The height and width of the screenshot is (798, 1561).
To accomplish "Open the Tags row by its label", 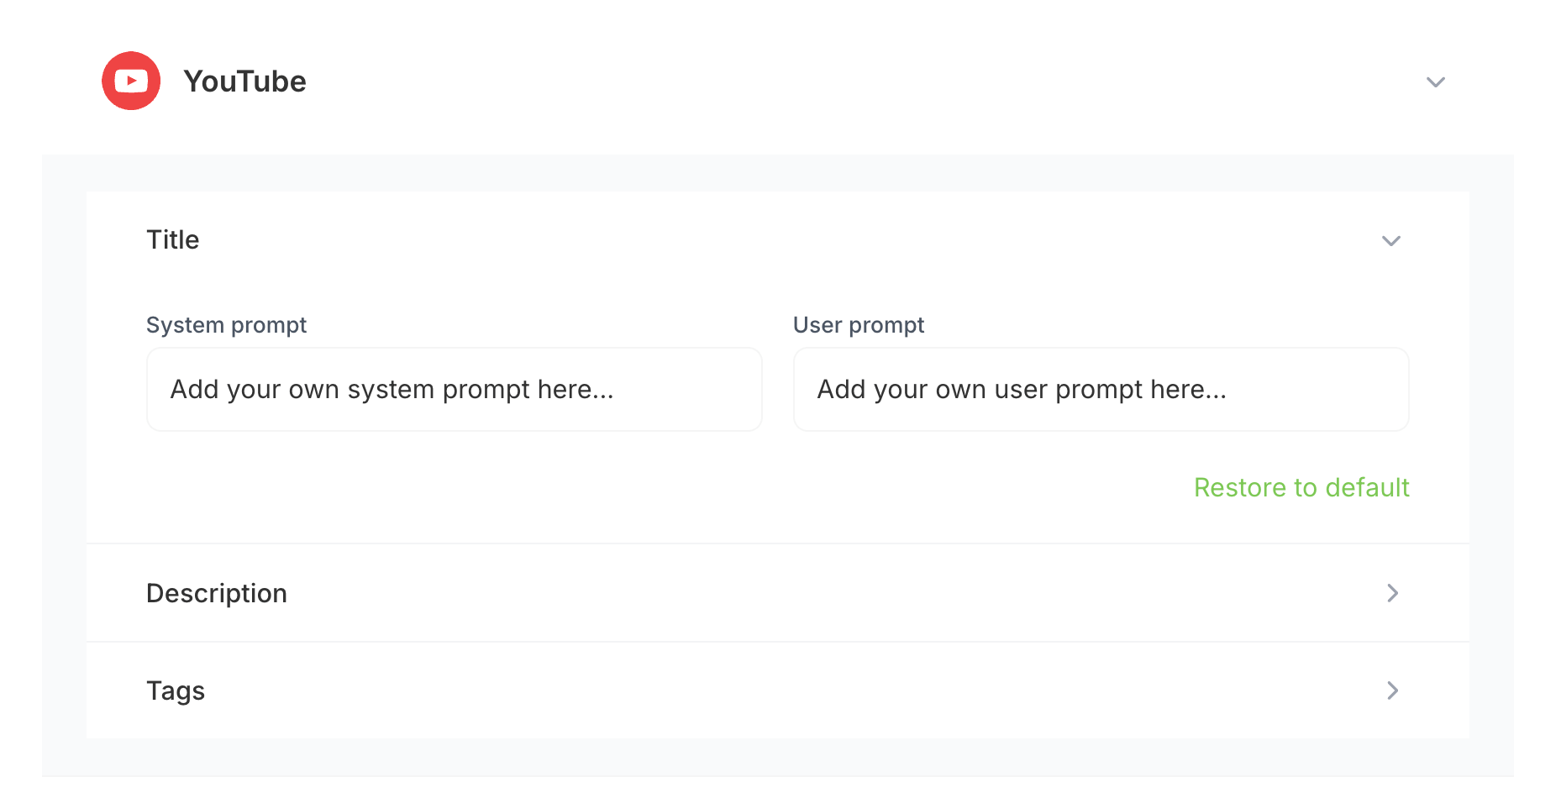I will click(x=176, y=691).
